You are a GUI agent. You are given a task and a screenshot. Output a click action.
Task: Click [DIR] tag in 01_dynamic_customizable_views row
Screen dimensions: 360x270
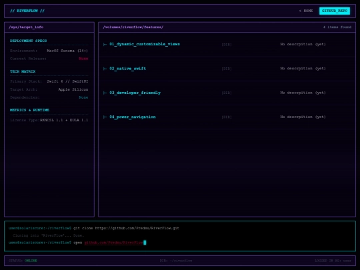pyautogui.click(x=227, y=44)
